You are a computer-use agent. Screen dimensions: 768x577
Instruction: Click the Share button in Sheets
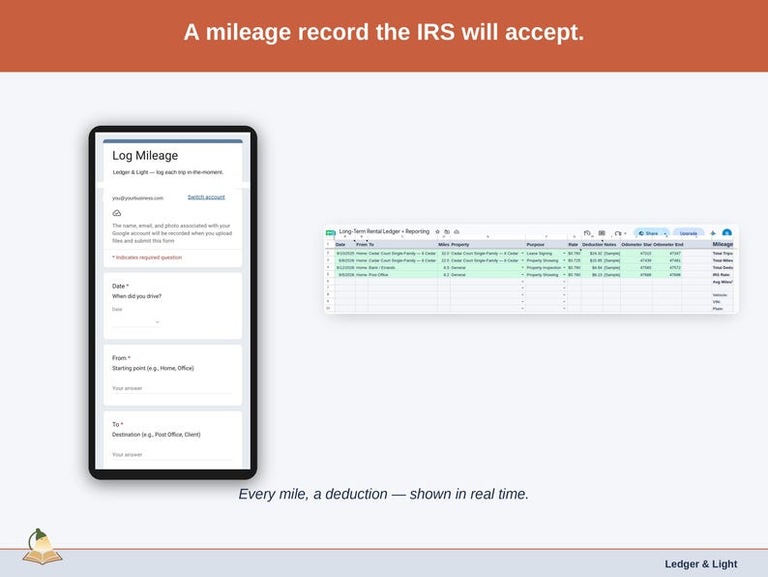tap(648, 233)
